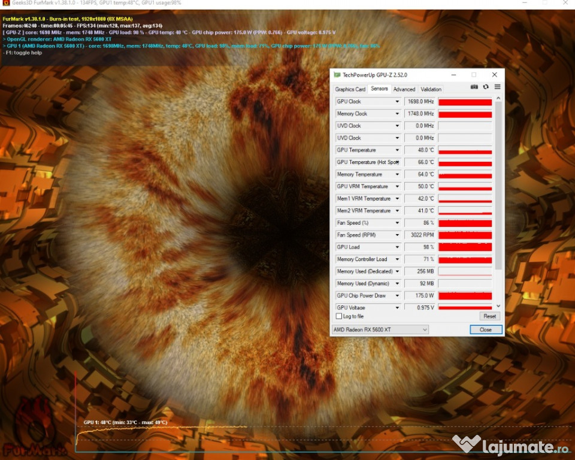The height and width of the screenshot is (460, 575).
Task: Click the 256 MB dedicated memory value
Action: [x=420, y=271]
